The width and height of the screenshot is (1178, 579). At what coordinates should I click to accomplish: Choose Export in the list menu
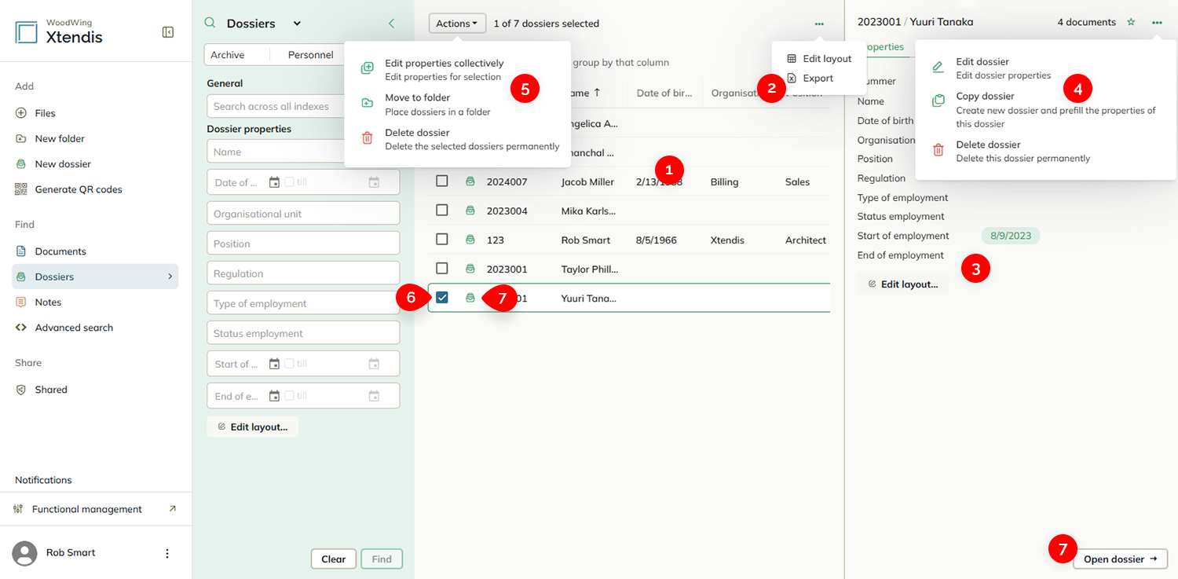[810, 79]
